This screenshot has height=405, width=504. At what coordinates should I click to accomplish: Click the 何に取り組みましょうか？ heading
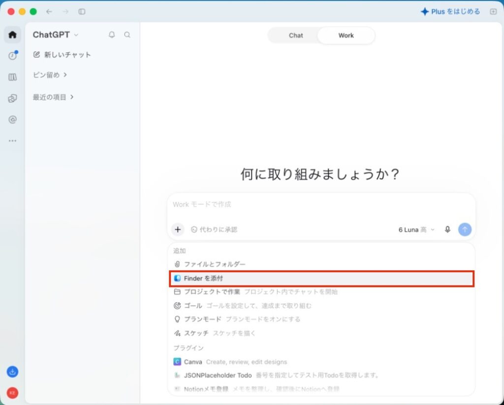pos(320,174)
